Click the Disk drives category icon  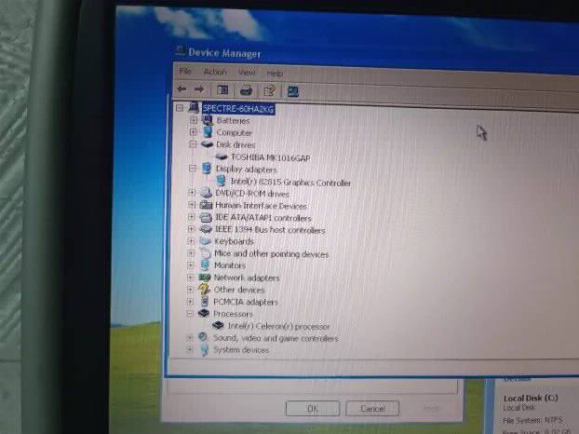208,144
